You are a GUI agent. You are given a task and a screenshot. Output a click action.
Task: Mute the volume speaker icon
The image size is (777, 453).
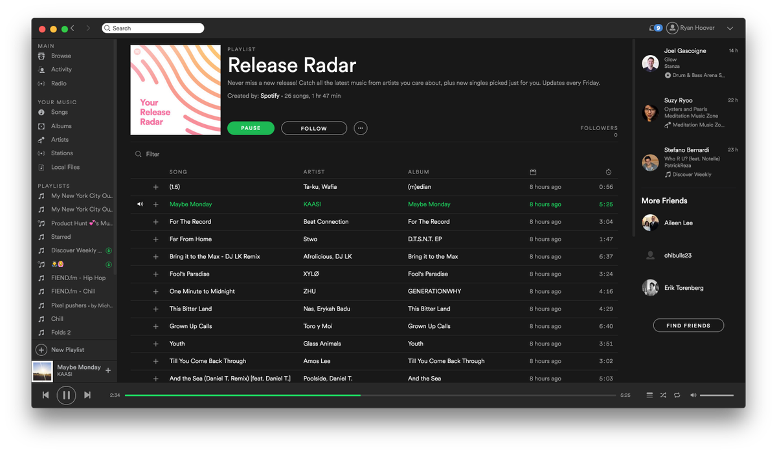point(693,395)
